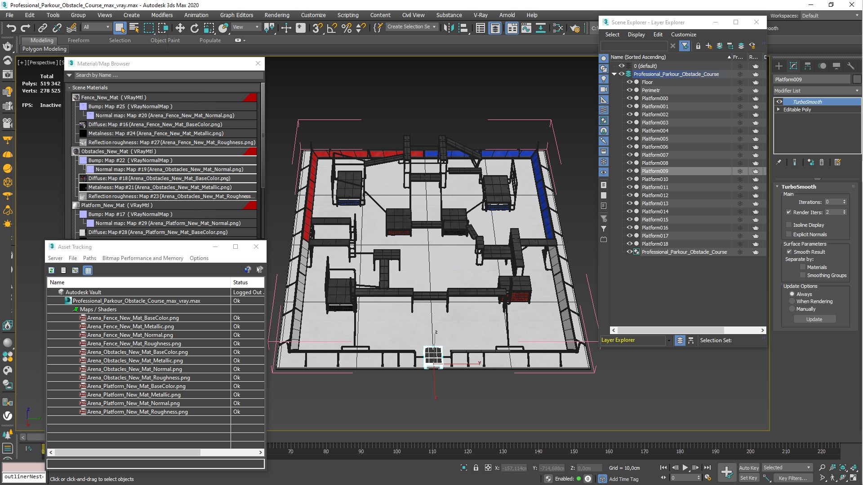The height and width of the screenshot is (485, 863).
Task: Switch to the Utilities command panel
Action: [x=850, y=66]
